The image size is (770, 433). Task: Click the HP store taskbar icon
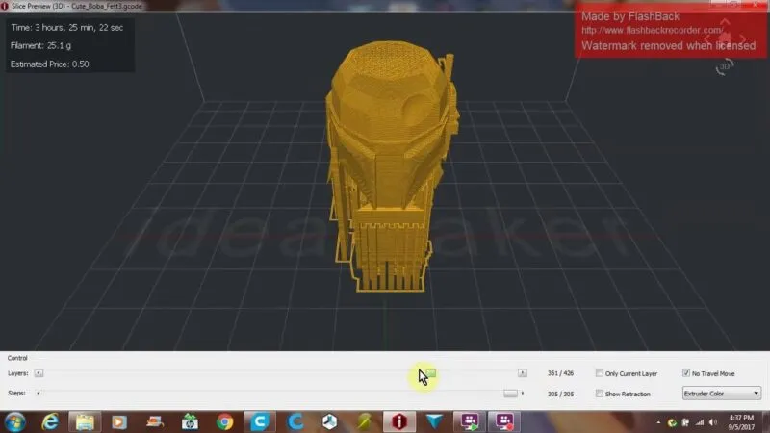(x=190, y=420)
